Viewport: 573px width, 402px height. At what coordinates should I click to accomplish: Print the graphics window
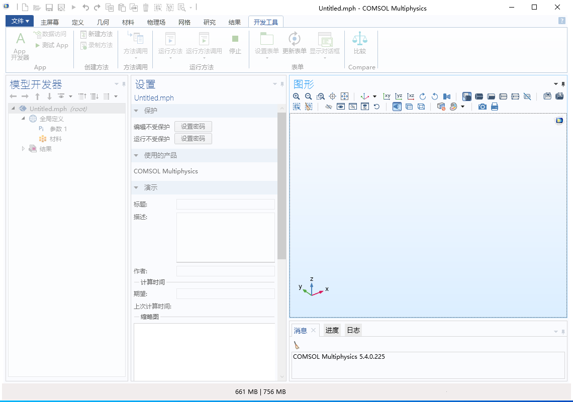point(495,107)
